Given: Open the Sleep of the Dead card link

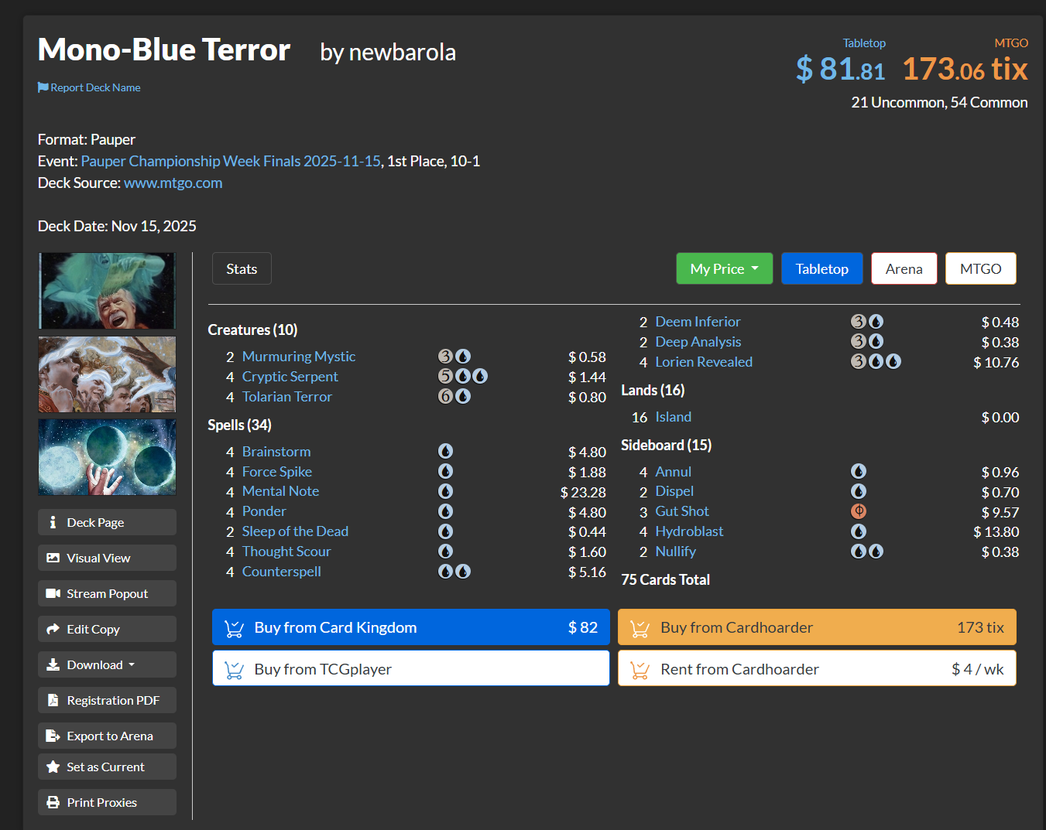Looking at the screenshot, I should [x=295, y=531].
